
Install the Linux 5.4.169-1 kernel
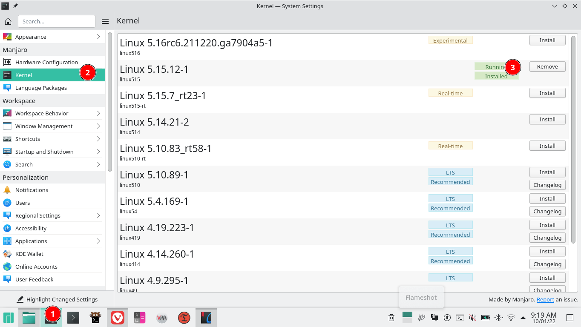pyautogui.click(x=547, y=198)
